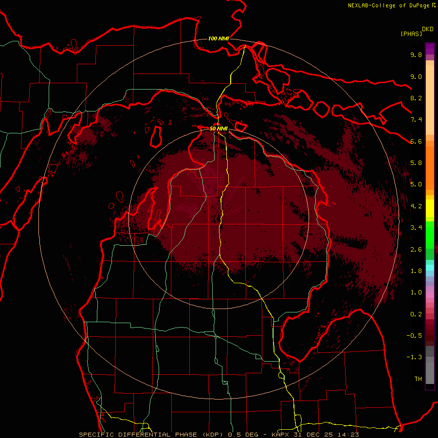Click the pink segment of color bar
438x438 pixels.
pos(430,294)
